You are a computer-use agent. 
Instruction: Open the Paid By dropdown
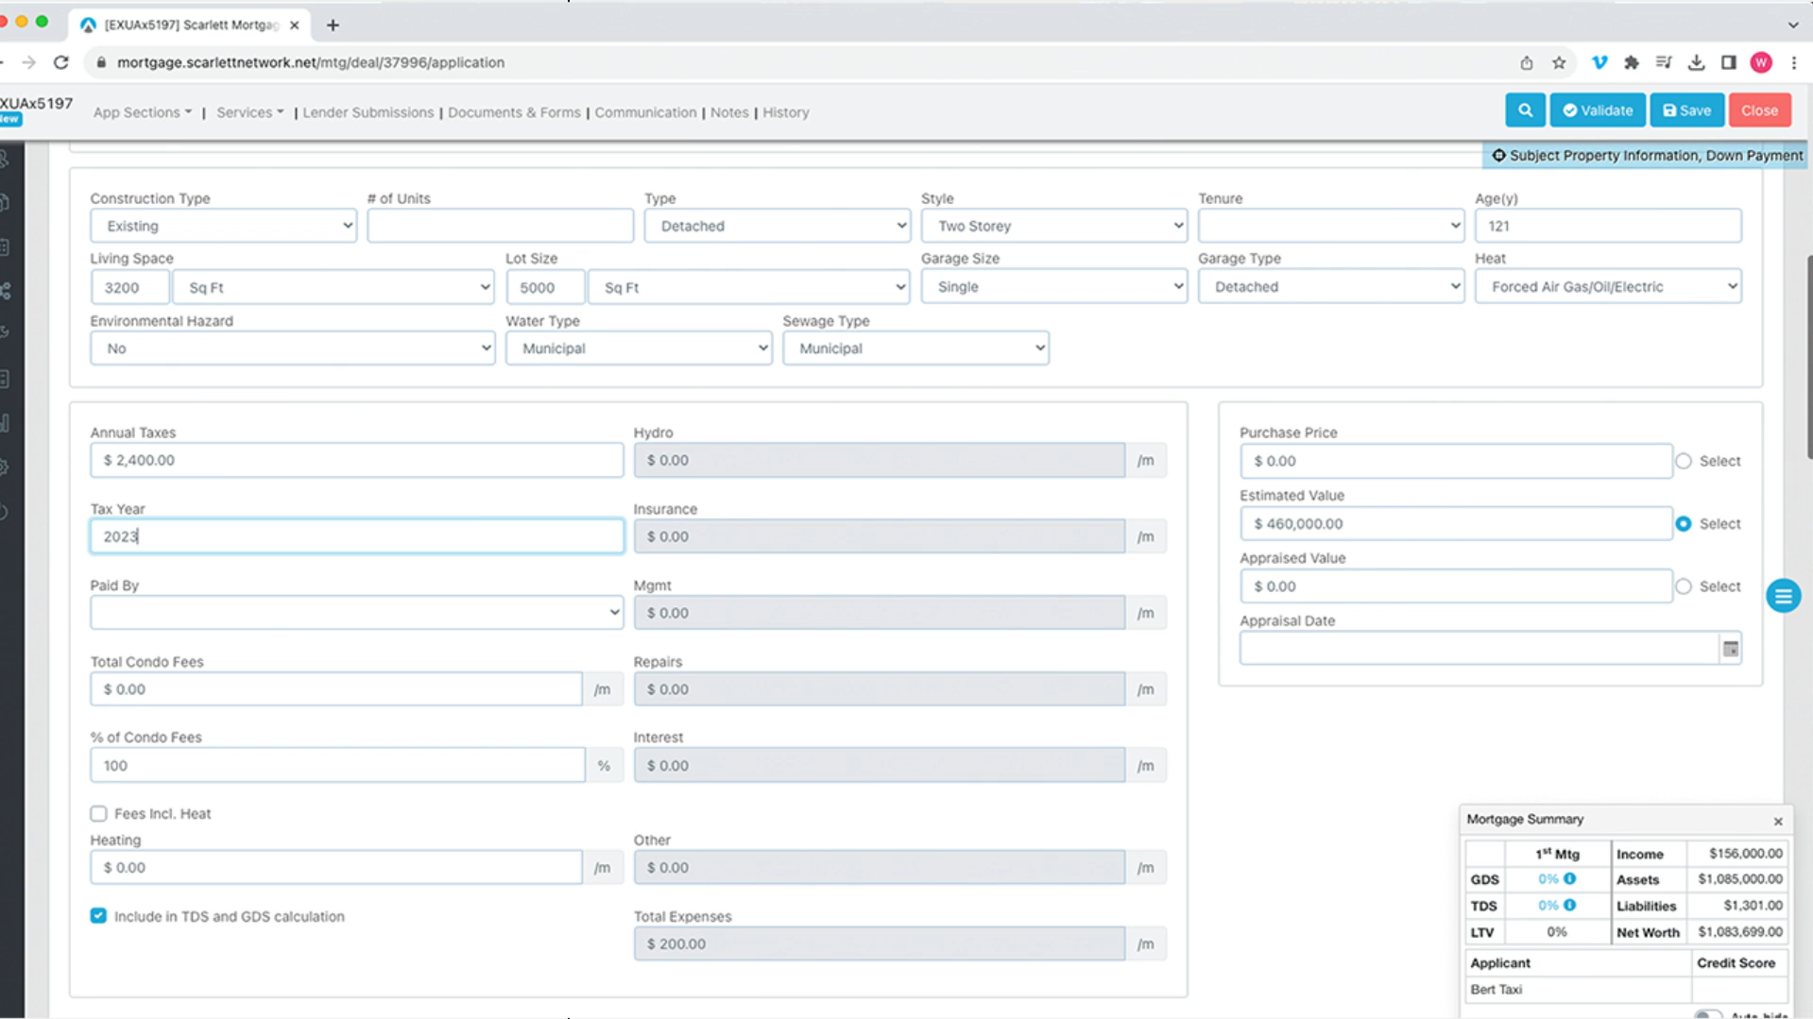click(x=356, y=613)
